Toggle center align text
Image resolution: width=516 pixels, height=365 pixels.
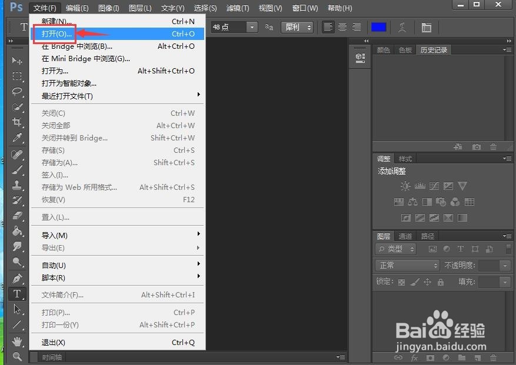pos(342,27)
